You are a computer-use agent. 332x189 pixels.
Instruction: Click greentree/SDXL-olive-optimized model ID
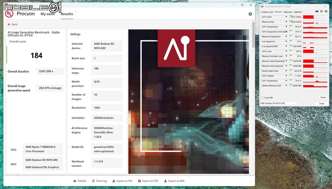(107, 149)
